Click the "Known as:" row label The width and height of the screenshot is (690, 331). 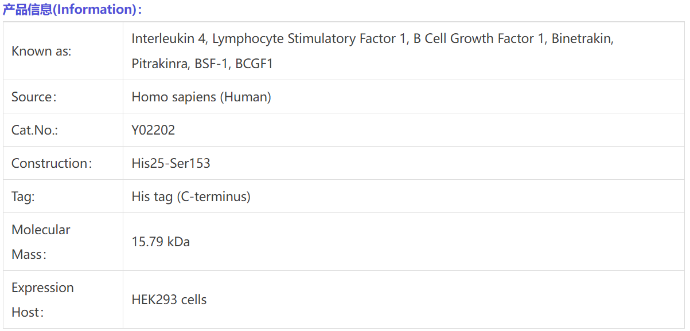point(41,51)
